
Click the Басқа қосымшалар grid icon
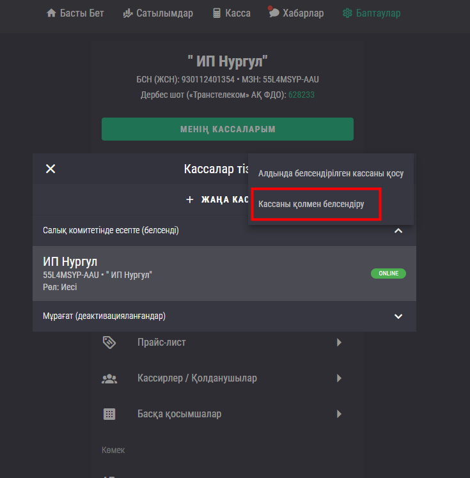[x=109, y=414]
